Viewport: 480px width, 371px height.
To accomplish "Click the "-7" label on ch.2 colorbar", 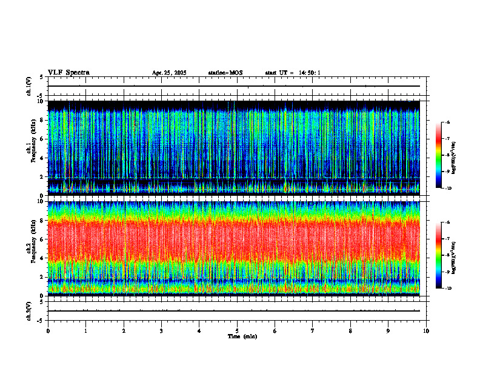I will 447,239.
